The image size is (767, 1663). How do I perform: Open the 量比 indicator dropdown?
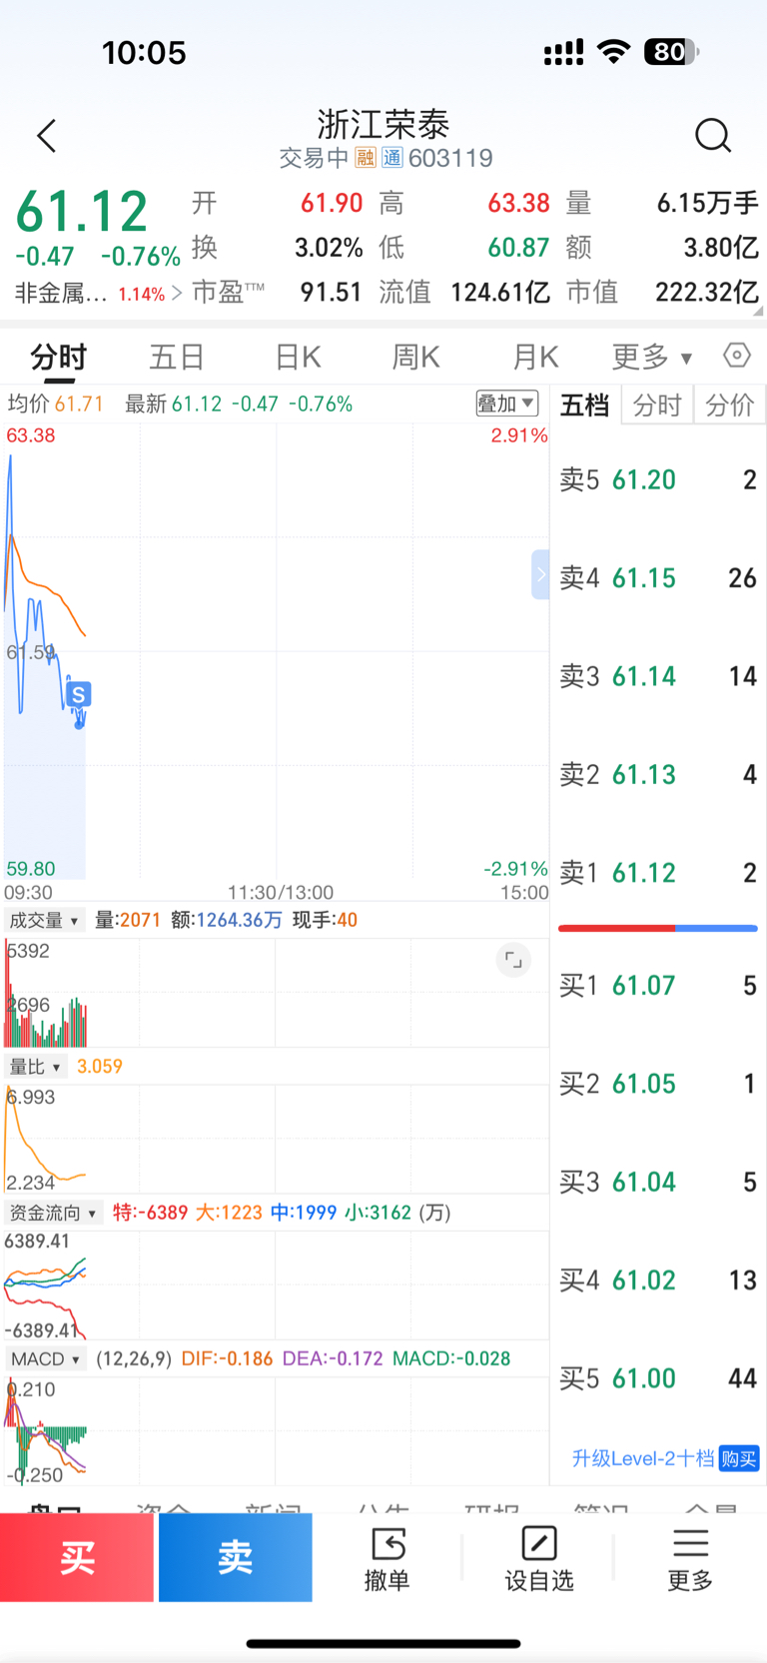tap(35, 1067)
